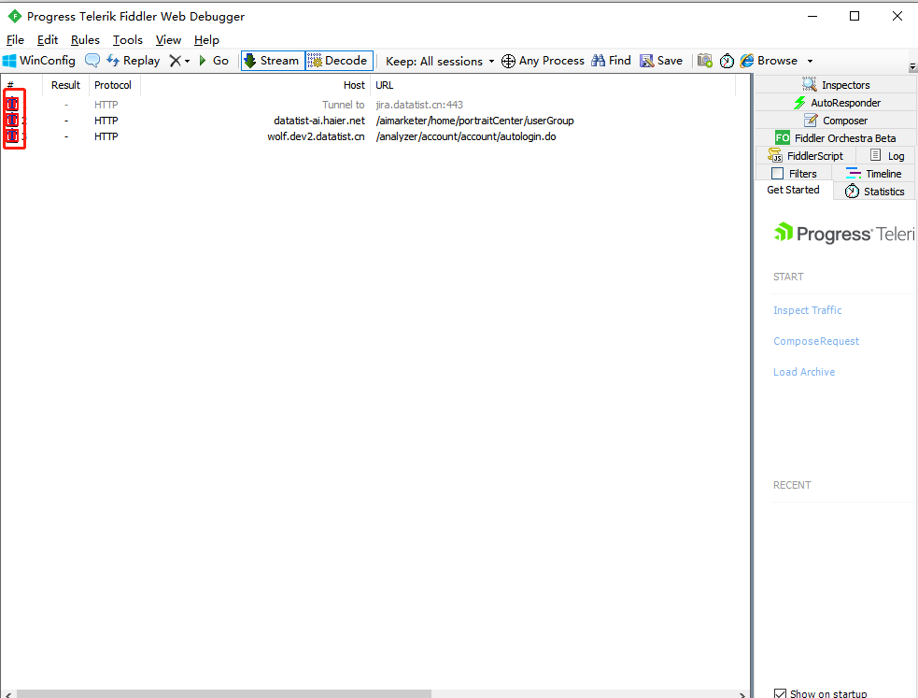
Task: Switch to the Fiddler Orchestra Beta tab
Action: pos(836,137)
